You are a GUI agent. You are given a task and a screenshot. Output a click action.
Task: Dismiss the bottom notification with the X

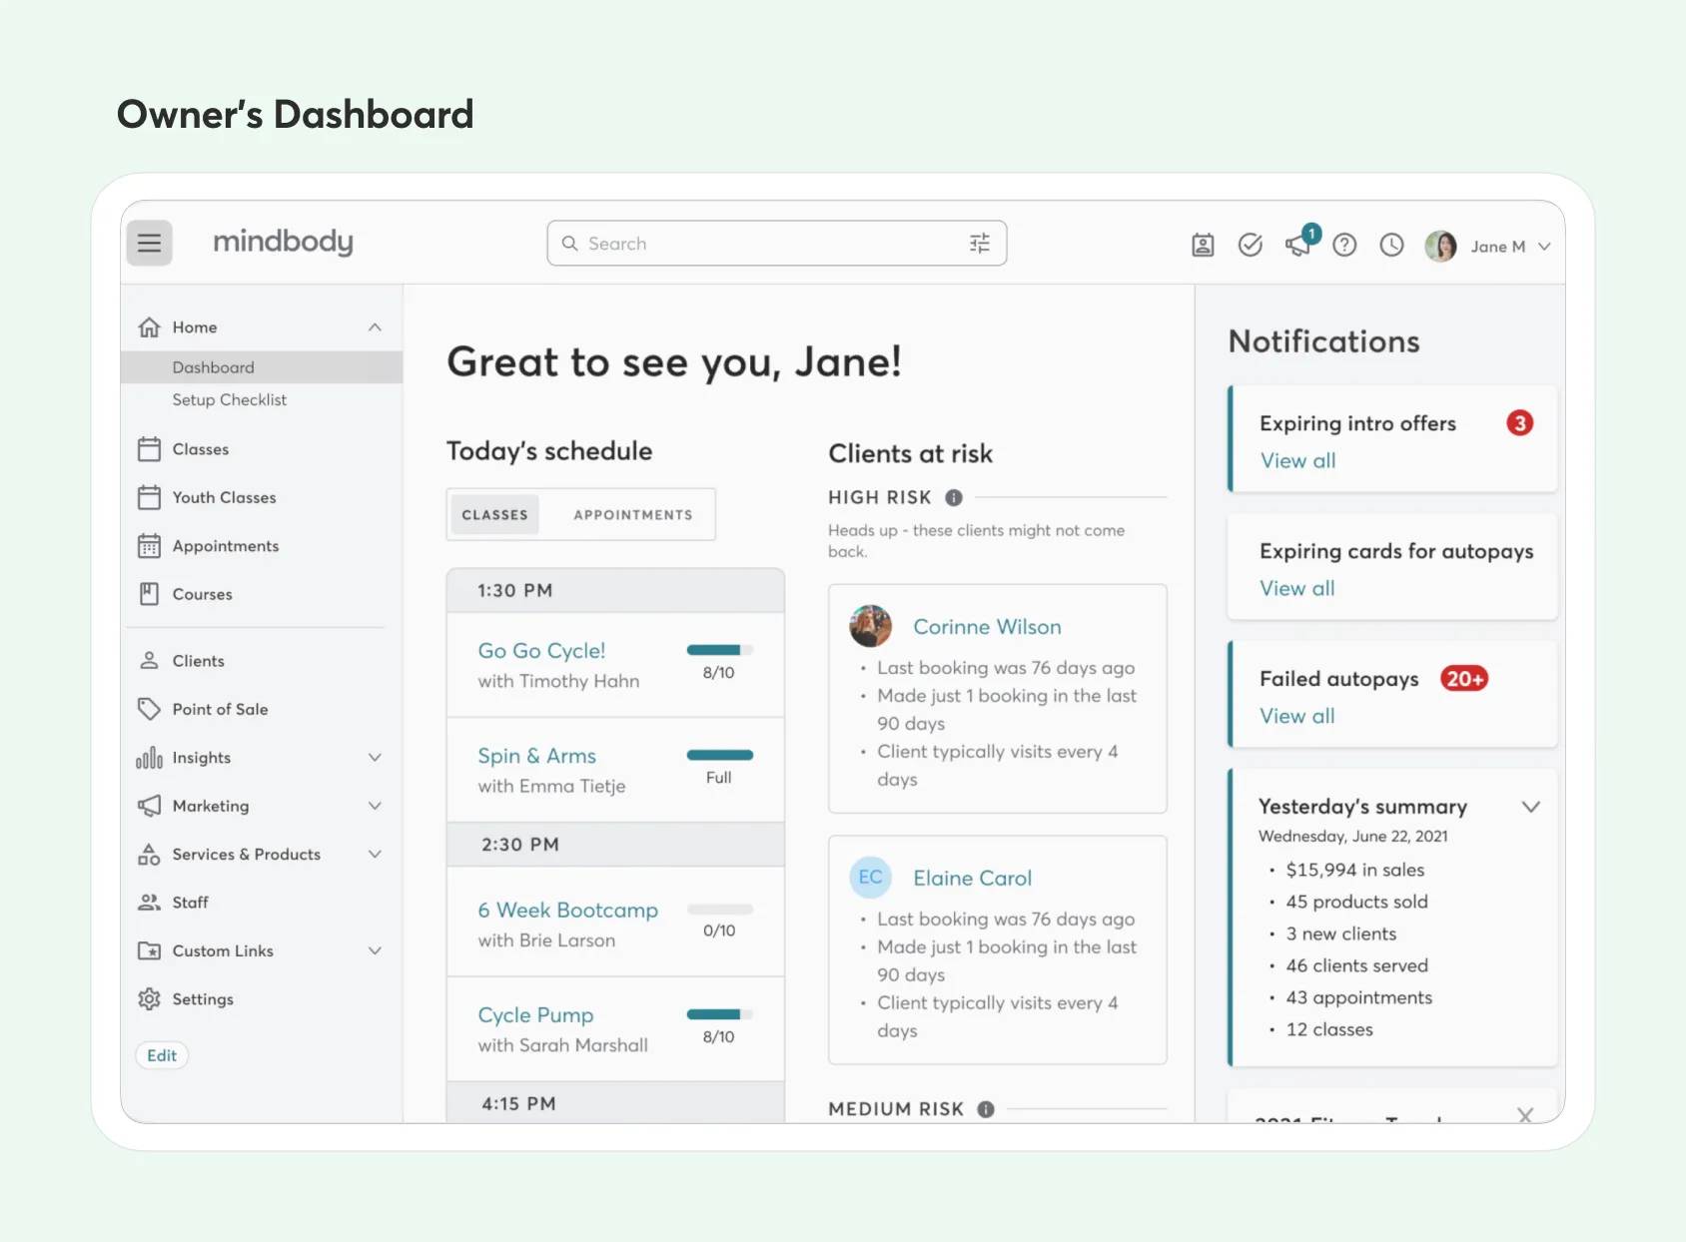coord(1526,1115)
